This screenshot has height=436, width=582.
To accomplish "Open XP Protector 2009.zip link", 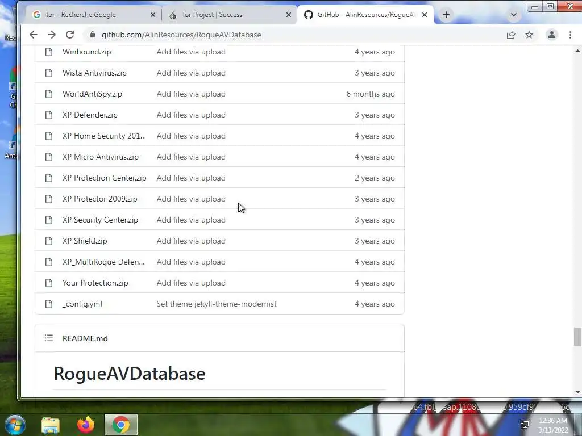I will point(100,199).
